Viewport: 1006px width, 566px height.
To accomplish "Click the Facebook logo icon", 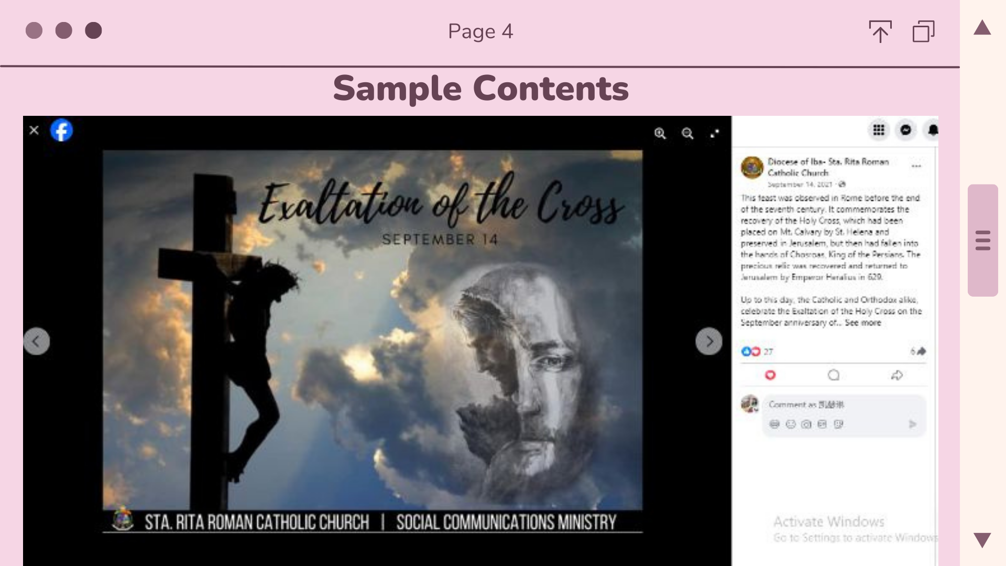I will point(61,130).
